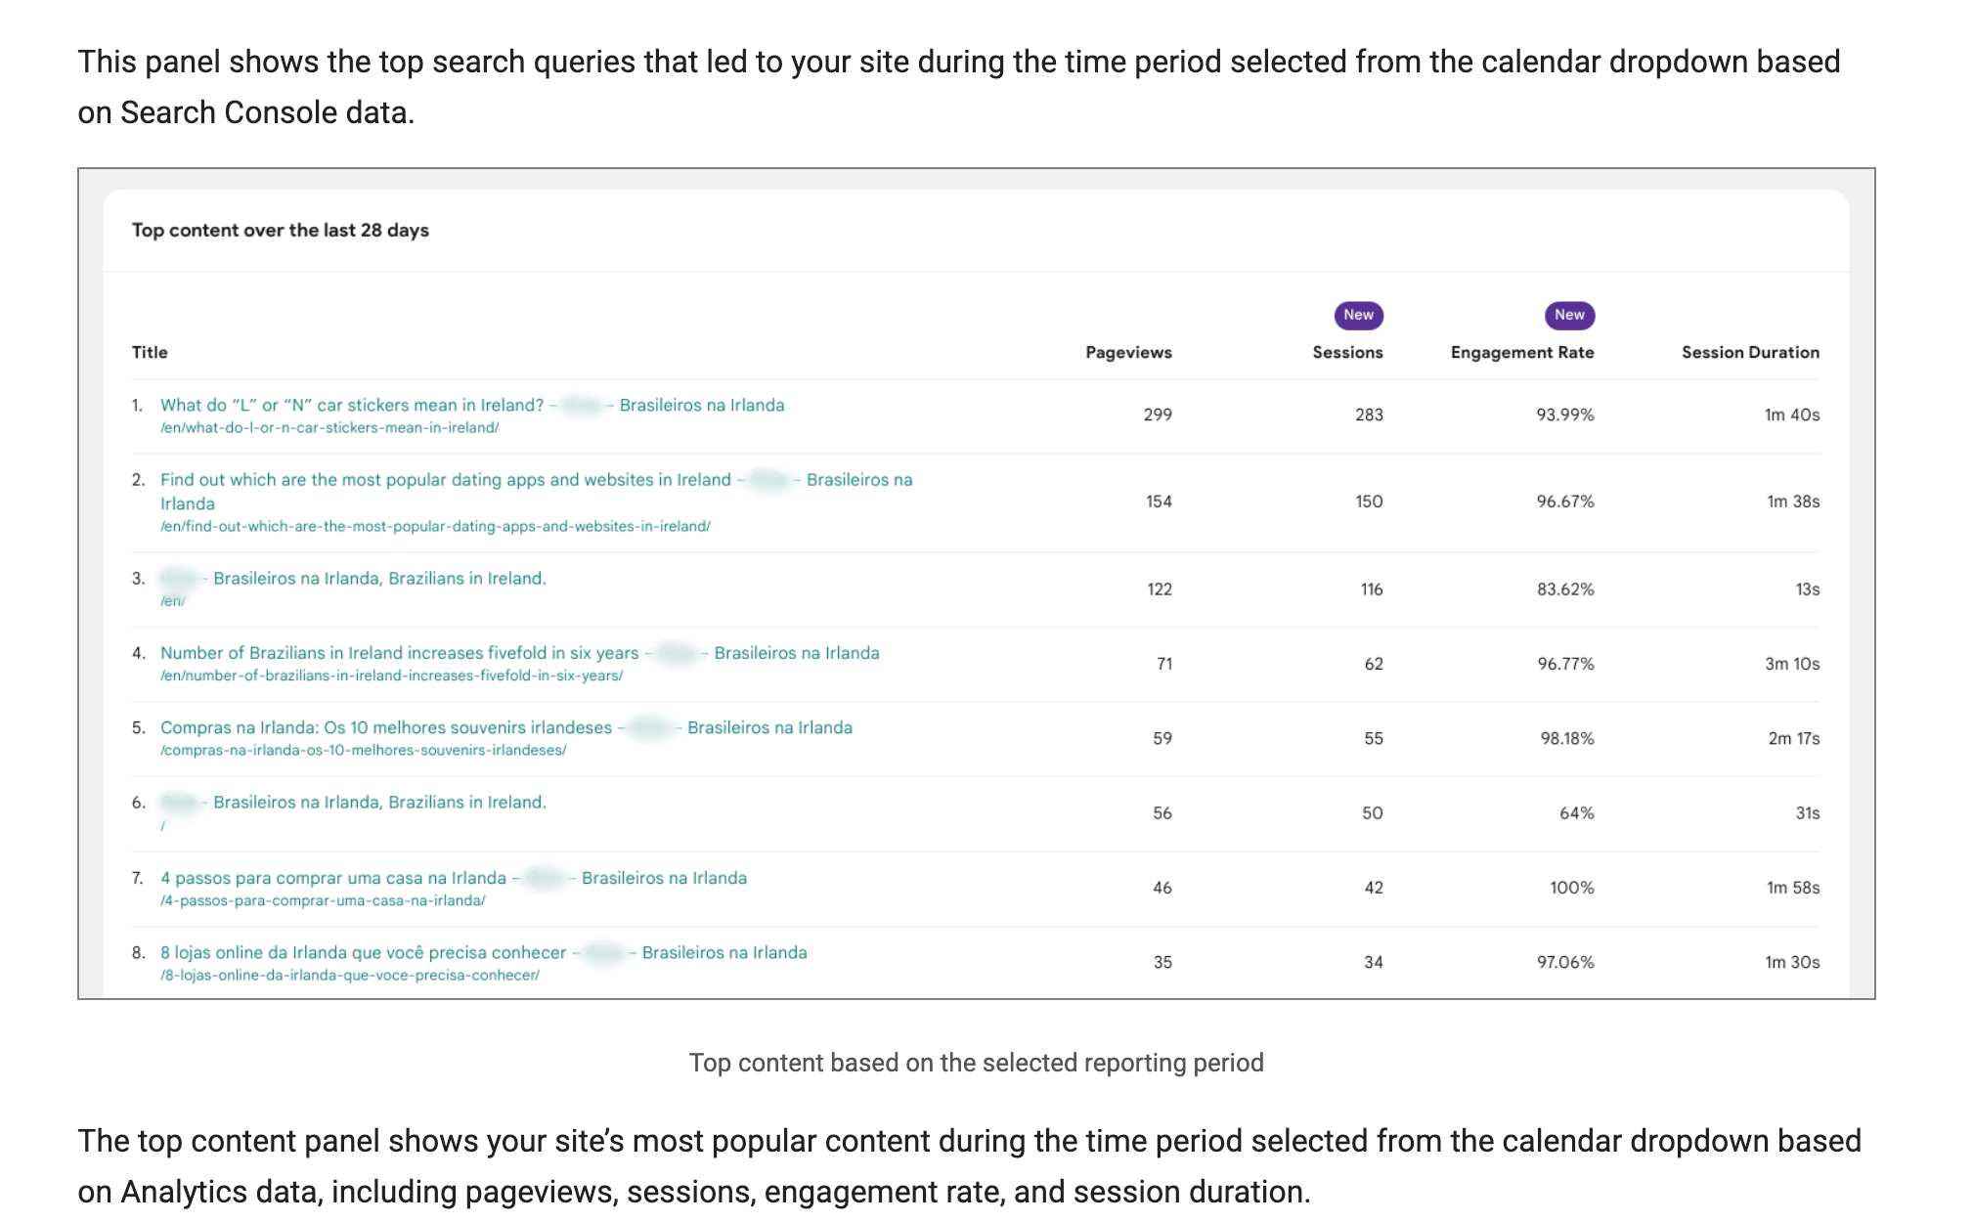Open the 'most popular dating apps' title link
The height and width of the screenshot is (1222, 1973).
536,491
